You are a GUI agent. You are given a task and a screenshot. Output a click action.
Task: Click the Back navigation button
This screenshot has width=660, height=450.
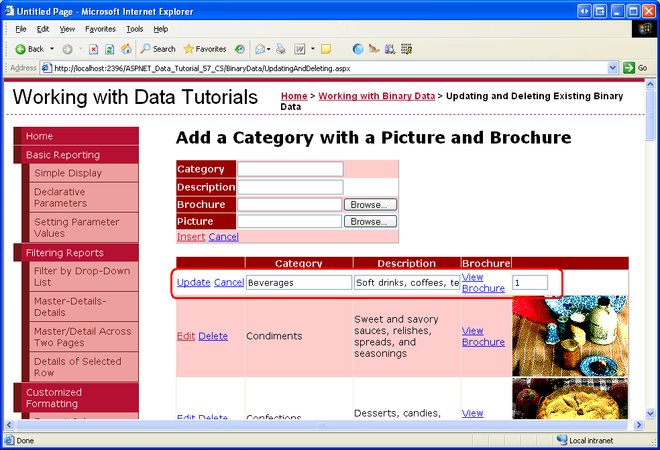click(30, 49)
